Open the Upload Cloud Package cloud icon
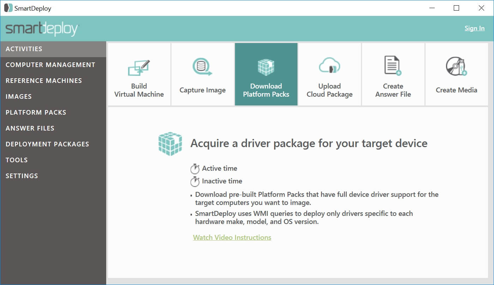This screenshot has height=285, width=494. pyautogui.click(x=329, y=66)
